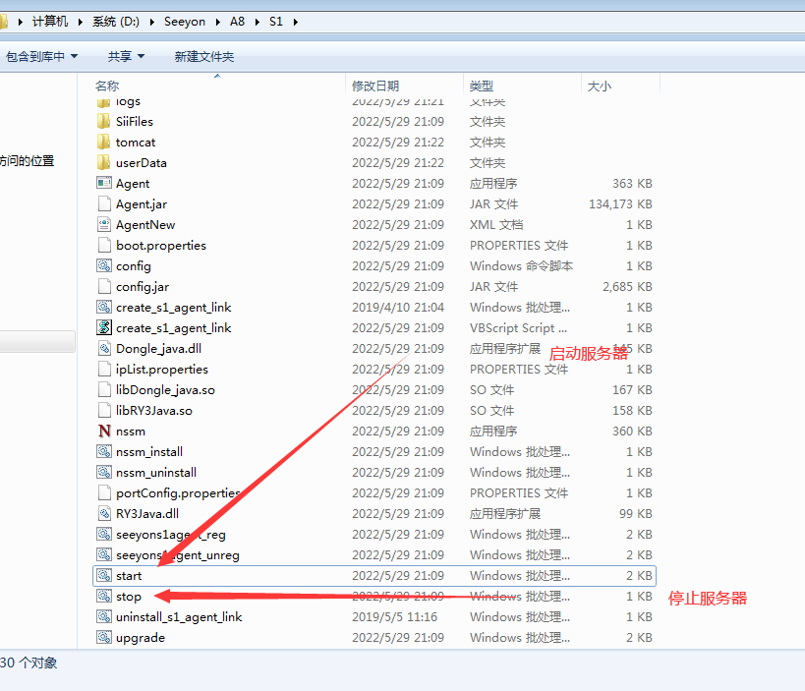Image resolution: width=805 pixels, height=691 pixels.
Task: Click the start batch file icon
Action: pos(104,575)
